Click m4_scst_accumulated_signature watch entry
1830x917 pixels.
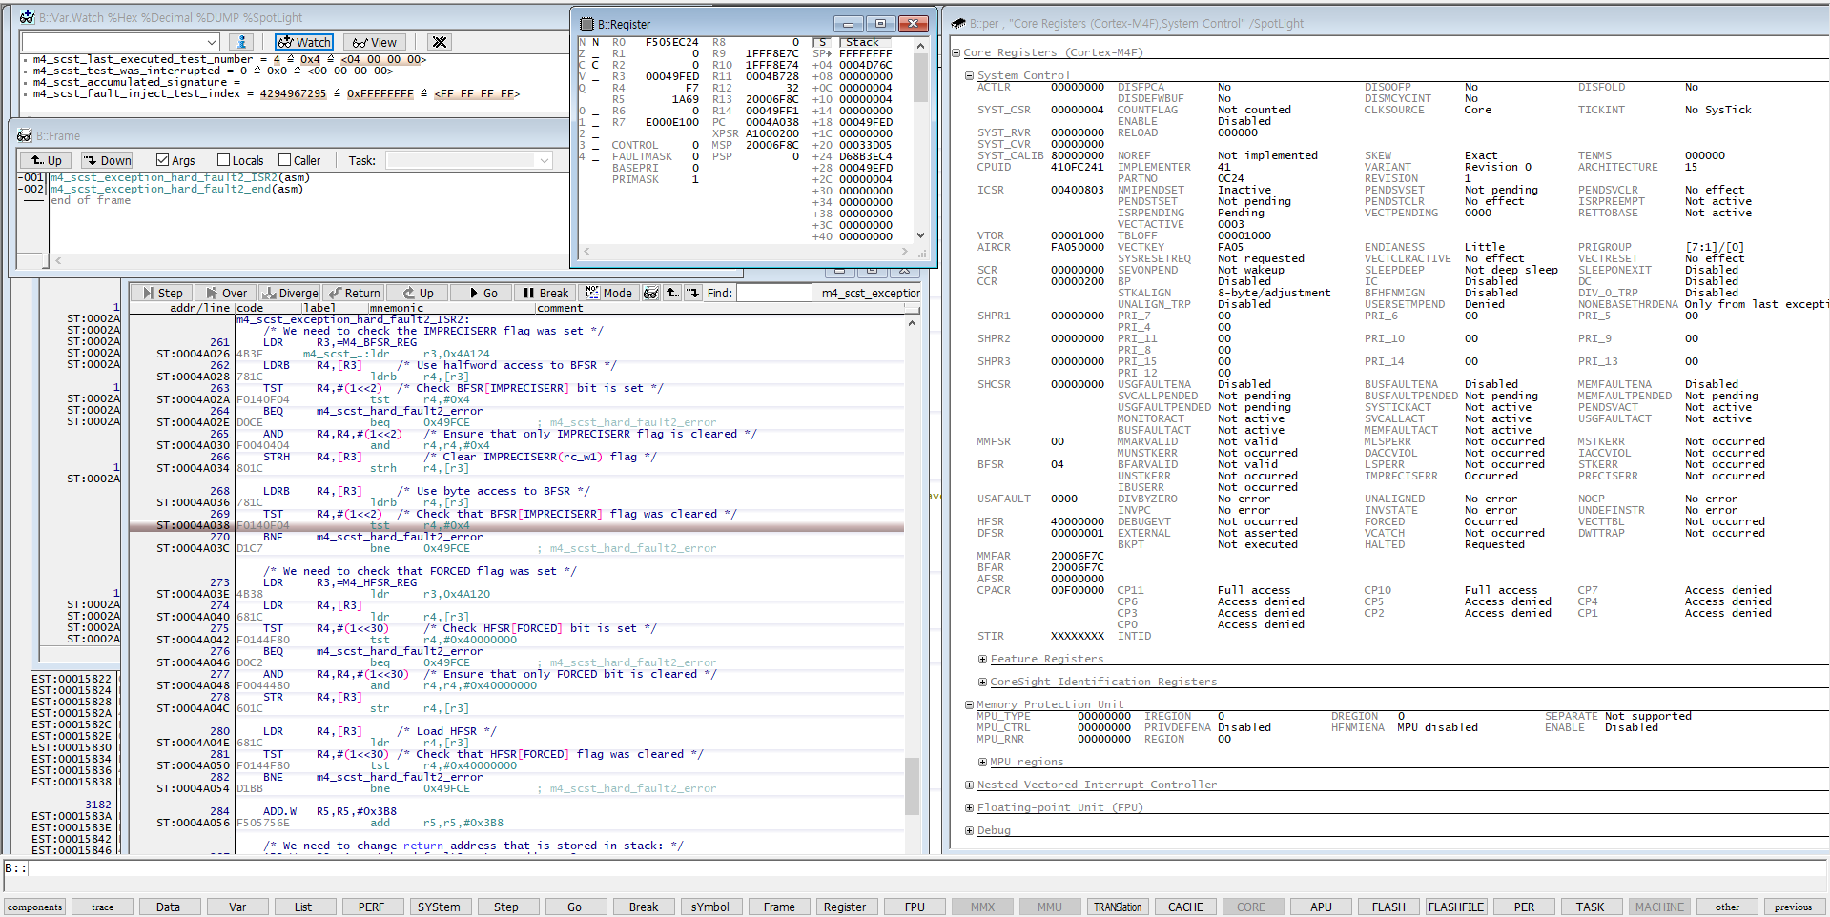coord(137,82)
